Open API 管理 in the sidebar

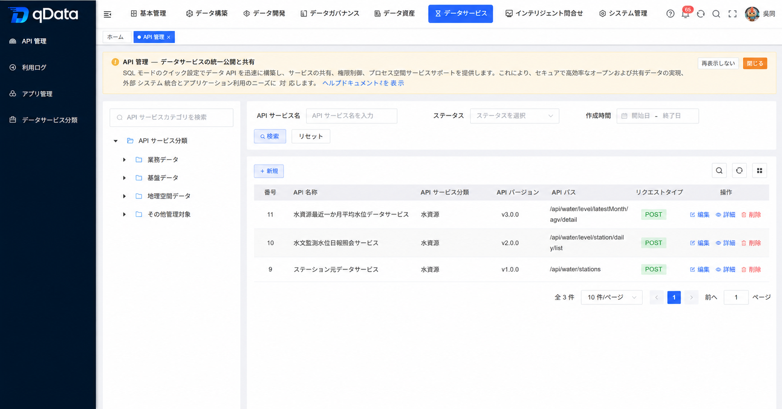[48, 41]
